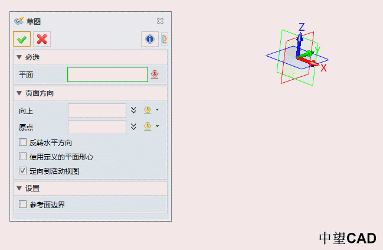Cancel sketch with red X button
The height and width of the screenshot is (250, 383).
(x=42, y=39)
